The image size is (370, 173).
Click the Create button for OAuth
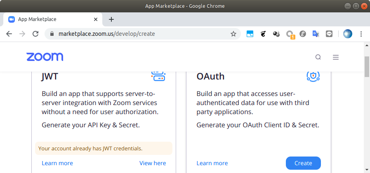[303, 163]
